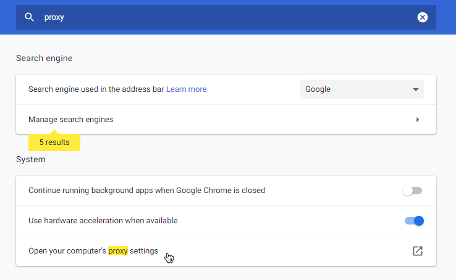The width and height of the screenshot is (456, 280).
Task: Click the Search engine used in address bar label
Action: click(x=96, y=89)
